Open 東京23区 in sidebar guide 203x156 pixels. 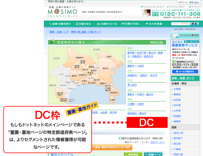[178, 133]
